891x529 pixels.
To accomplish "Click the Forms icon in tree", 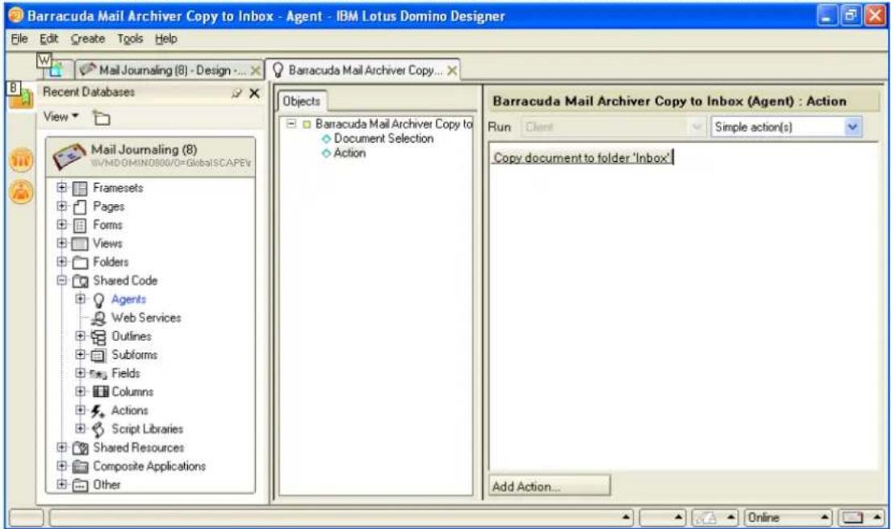I will pos(80,225).
